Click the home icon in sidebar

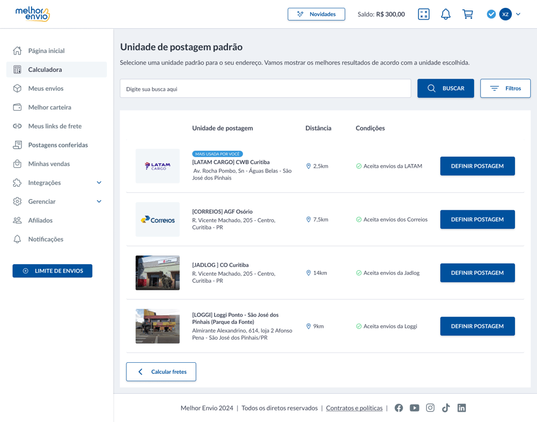pyautogui.click(x=17, y=51)
